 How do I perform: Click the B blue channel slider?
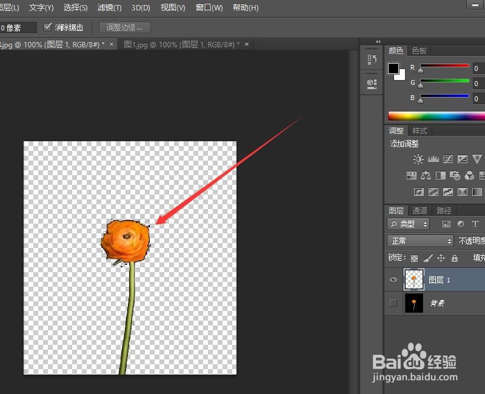click(444, 96)
